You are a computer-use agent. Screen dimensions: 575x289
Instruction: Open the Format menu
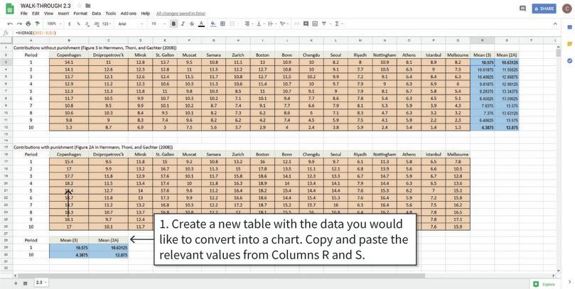tap(80, 13)
